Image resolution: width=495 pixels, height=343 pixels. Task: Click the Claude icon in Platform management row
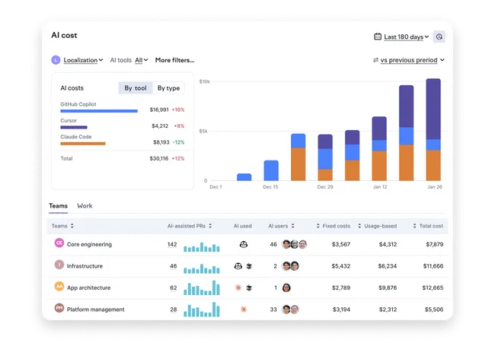tap(244, 310)
